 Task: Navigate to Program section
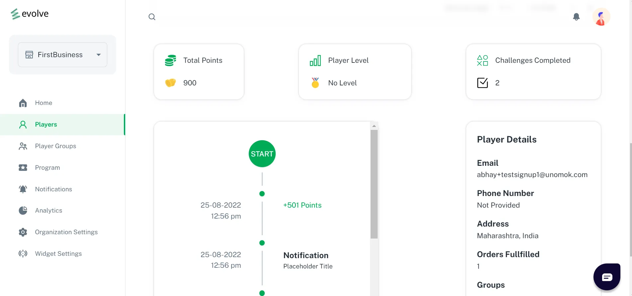[47, 168]
